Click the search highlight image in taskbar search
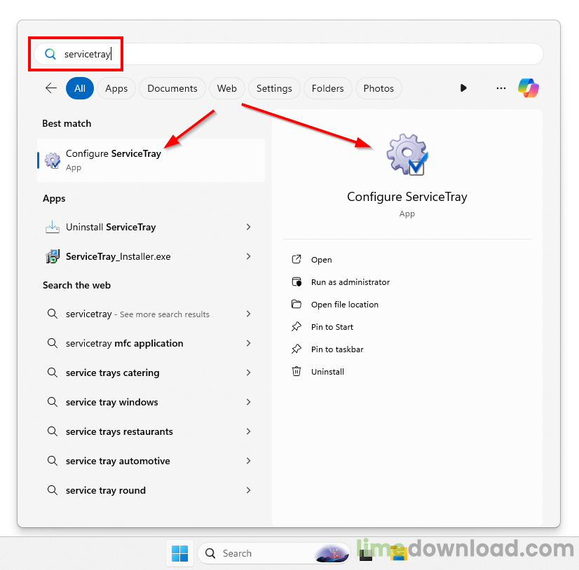579x570 pixels. coord(332,553)
